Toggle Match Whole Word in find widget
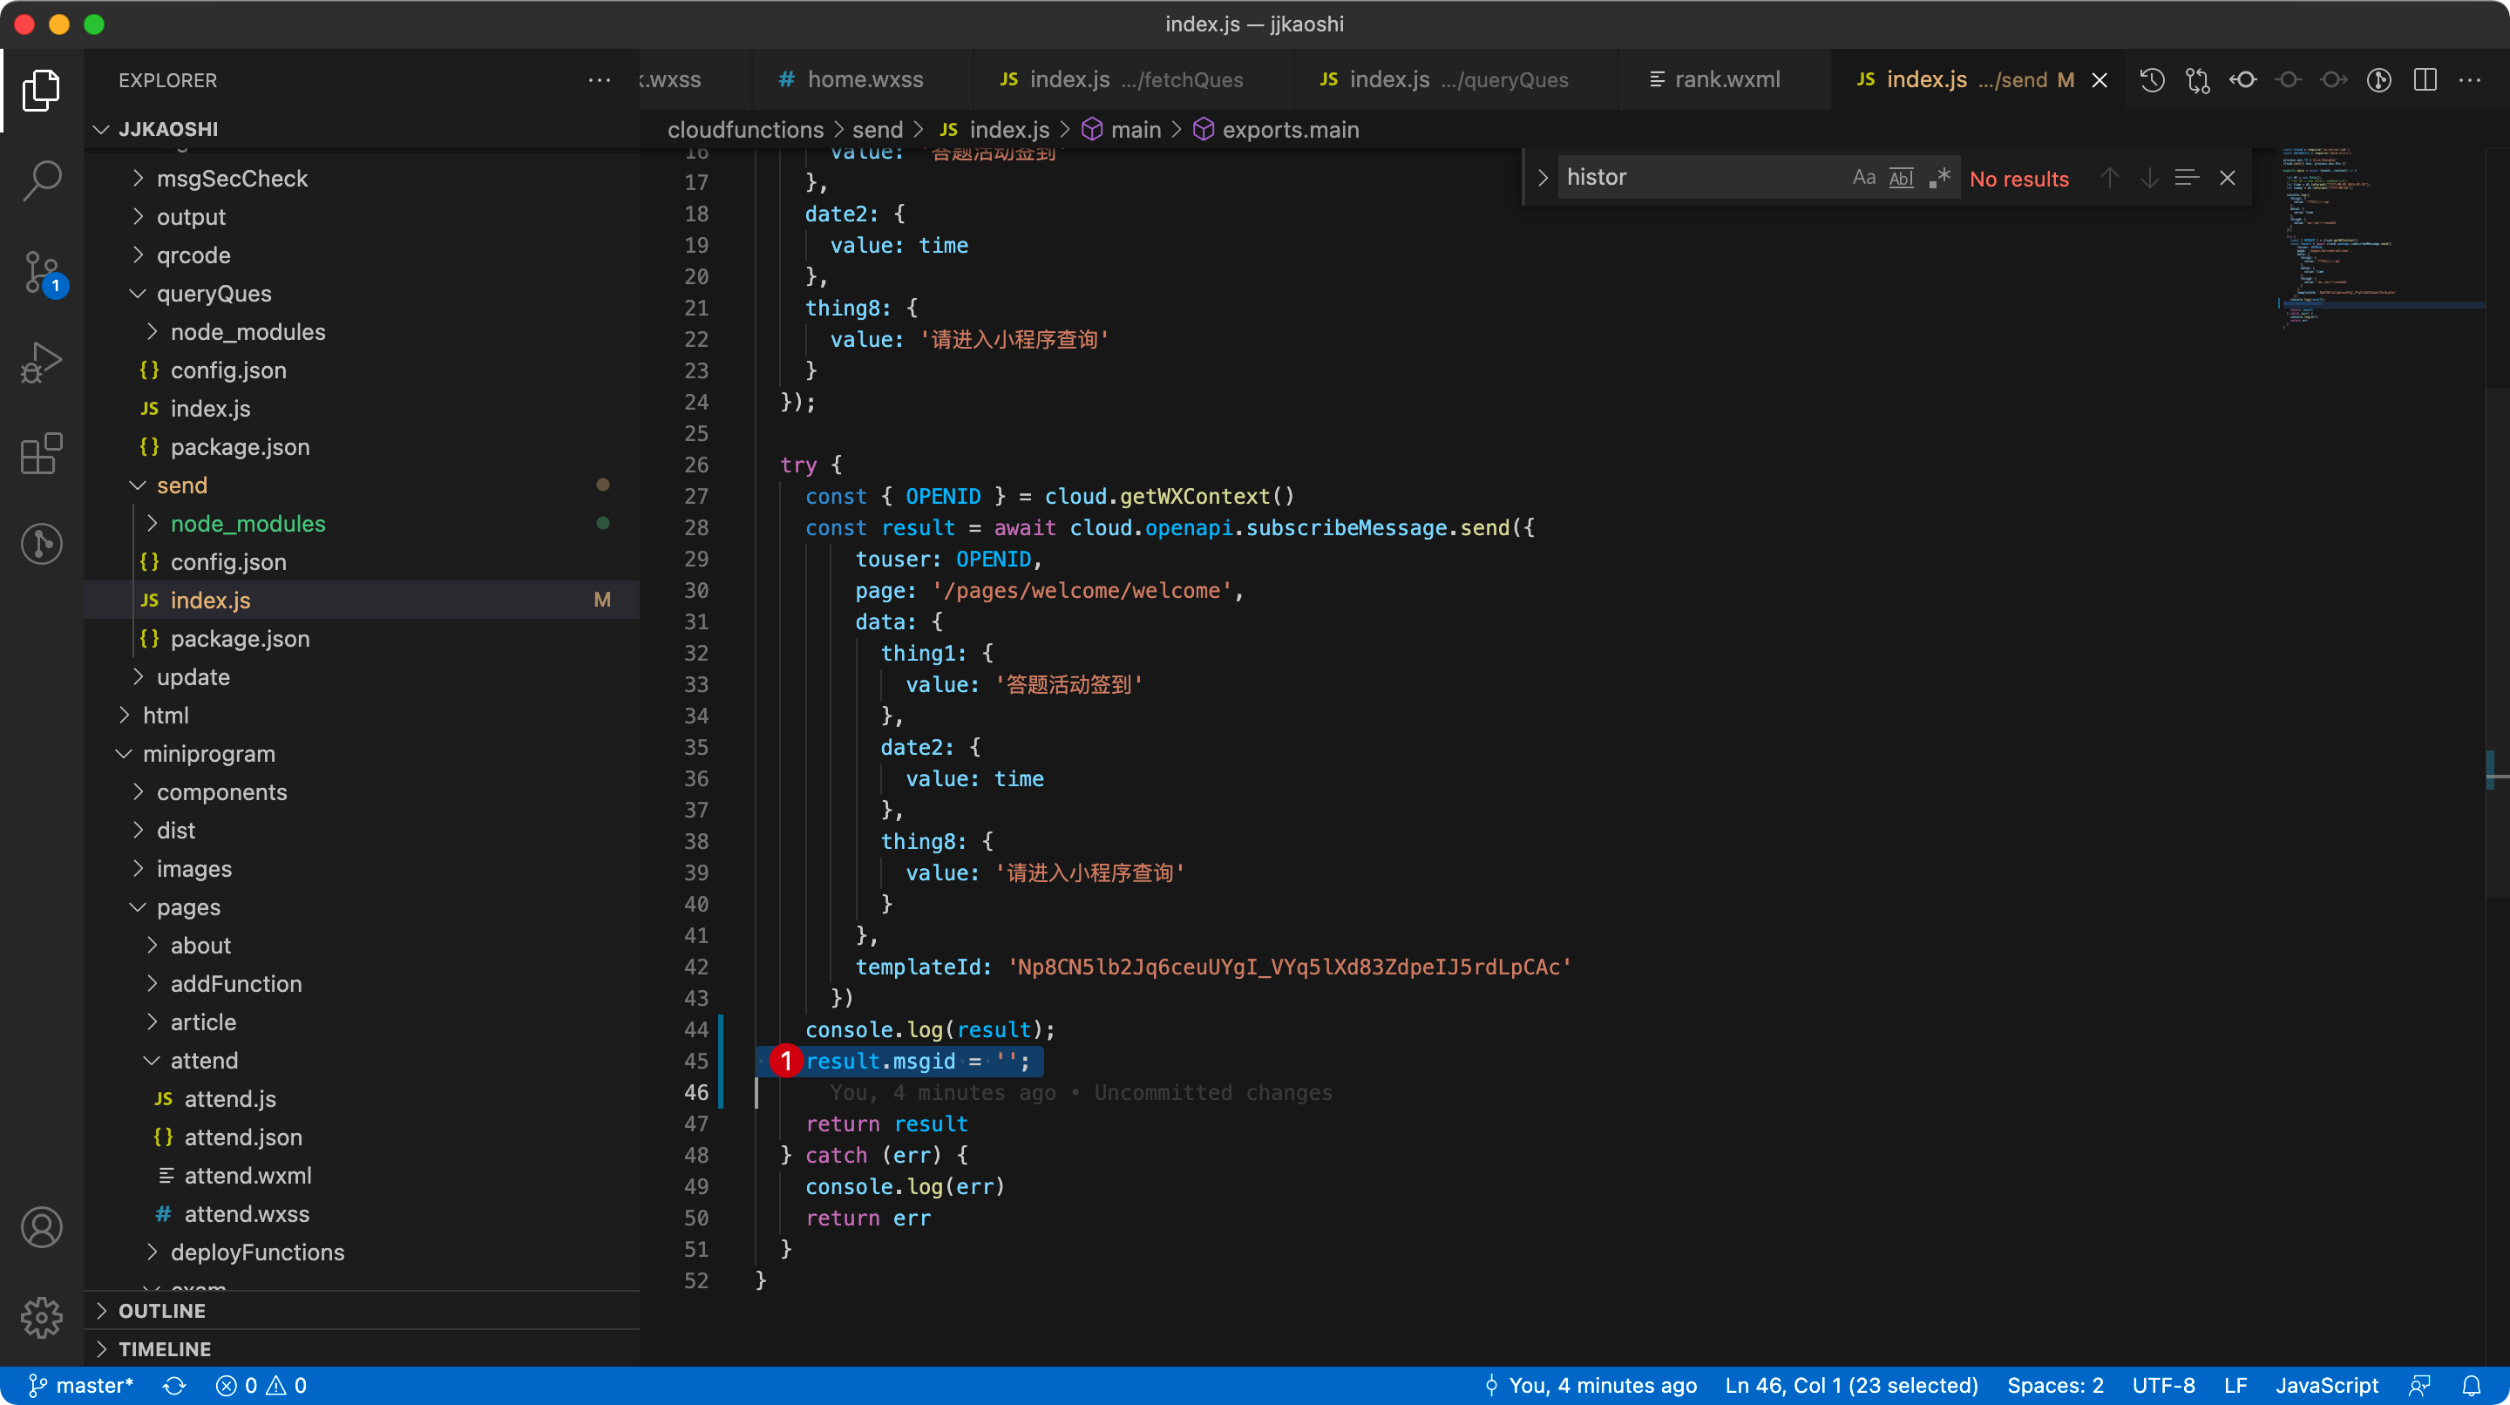The height and width of the screenshot is (1405, 2510). click(x=1901, y=177)
